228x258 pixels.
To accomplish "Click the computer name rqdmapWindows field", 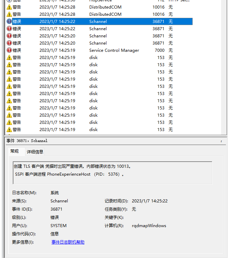I will tap(149, 226).
